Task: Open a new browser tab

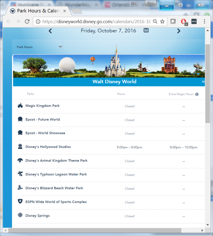Action: pos(76,11)
